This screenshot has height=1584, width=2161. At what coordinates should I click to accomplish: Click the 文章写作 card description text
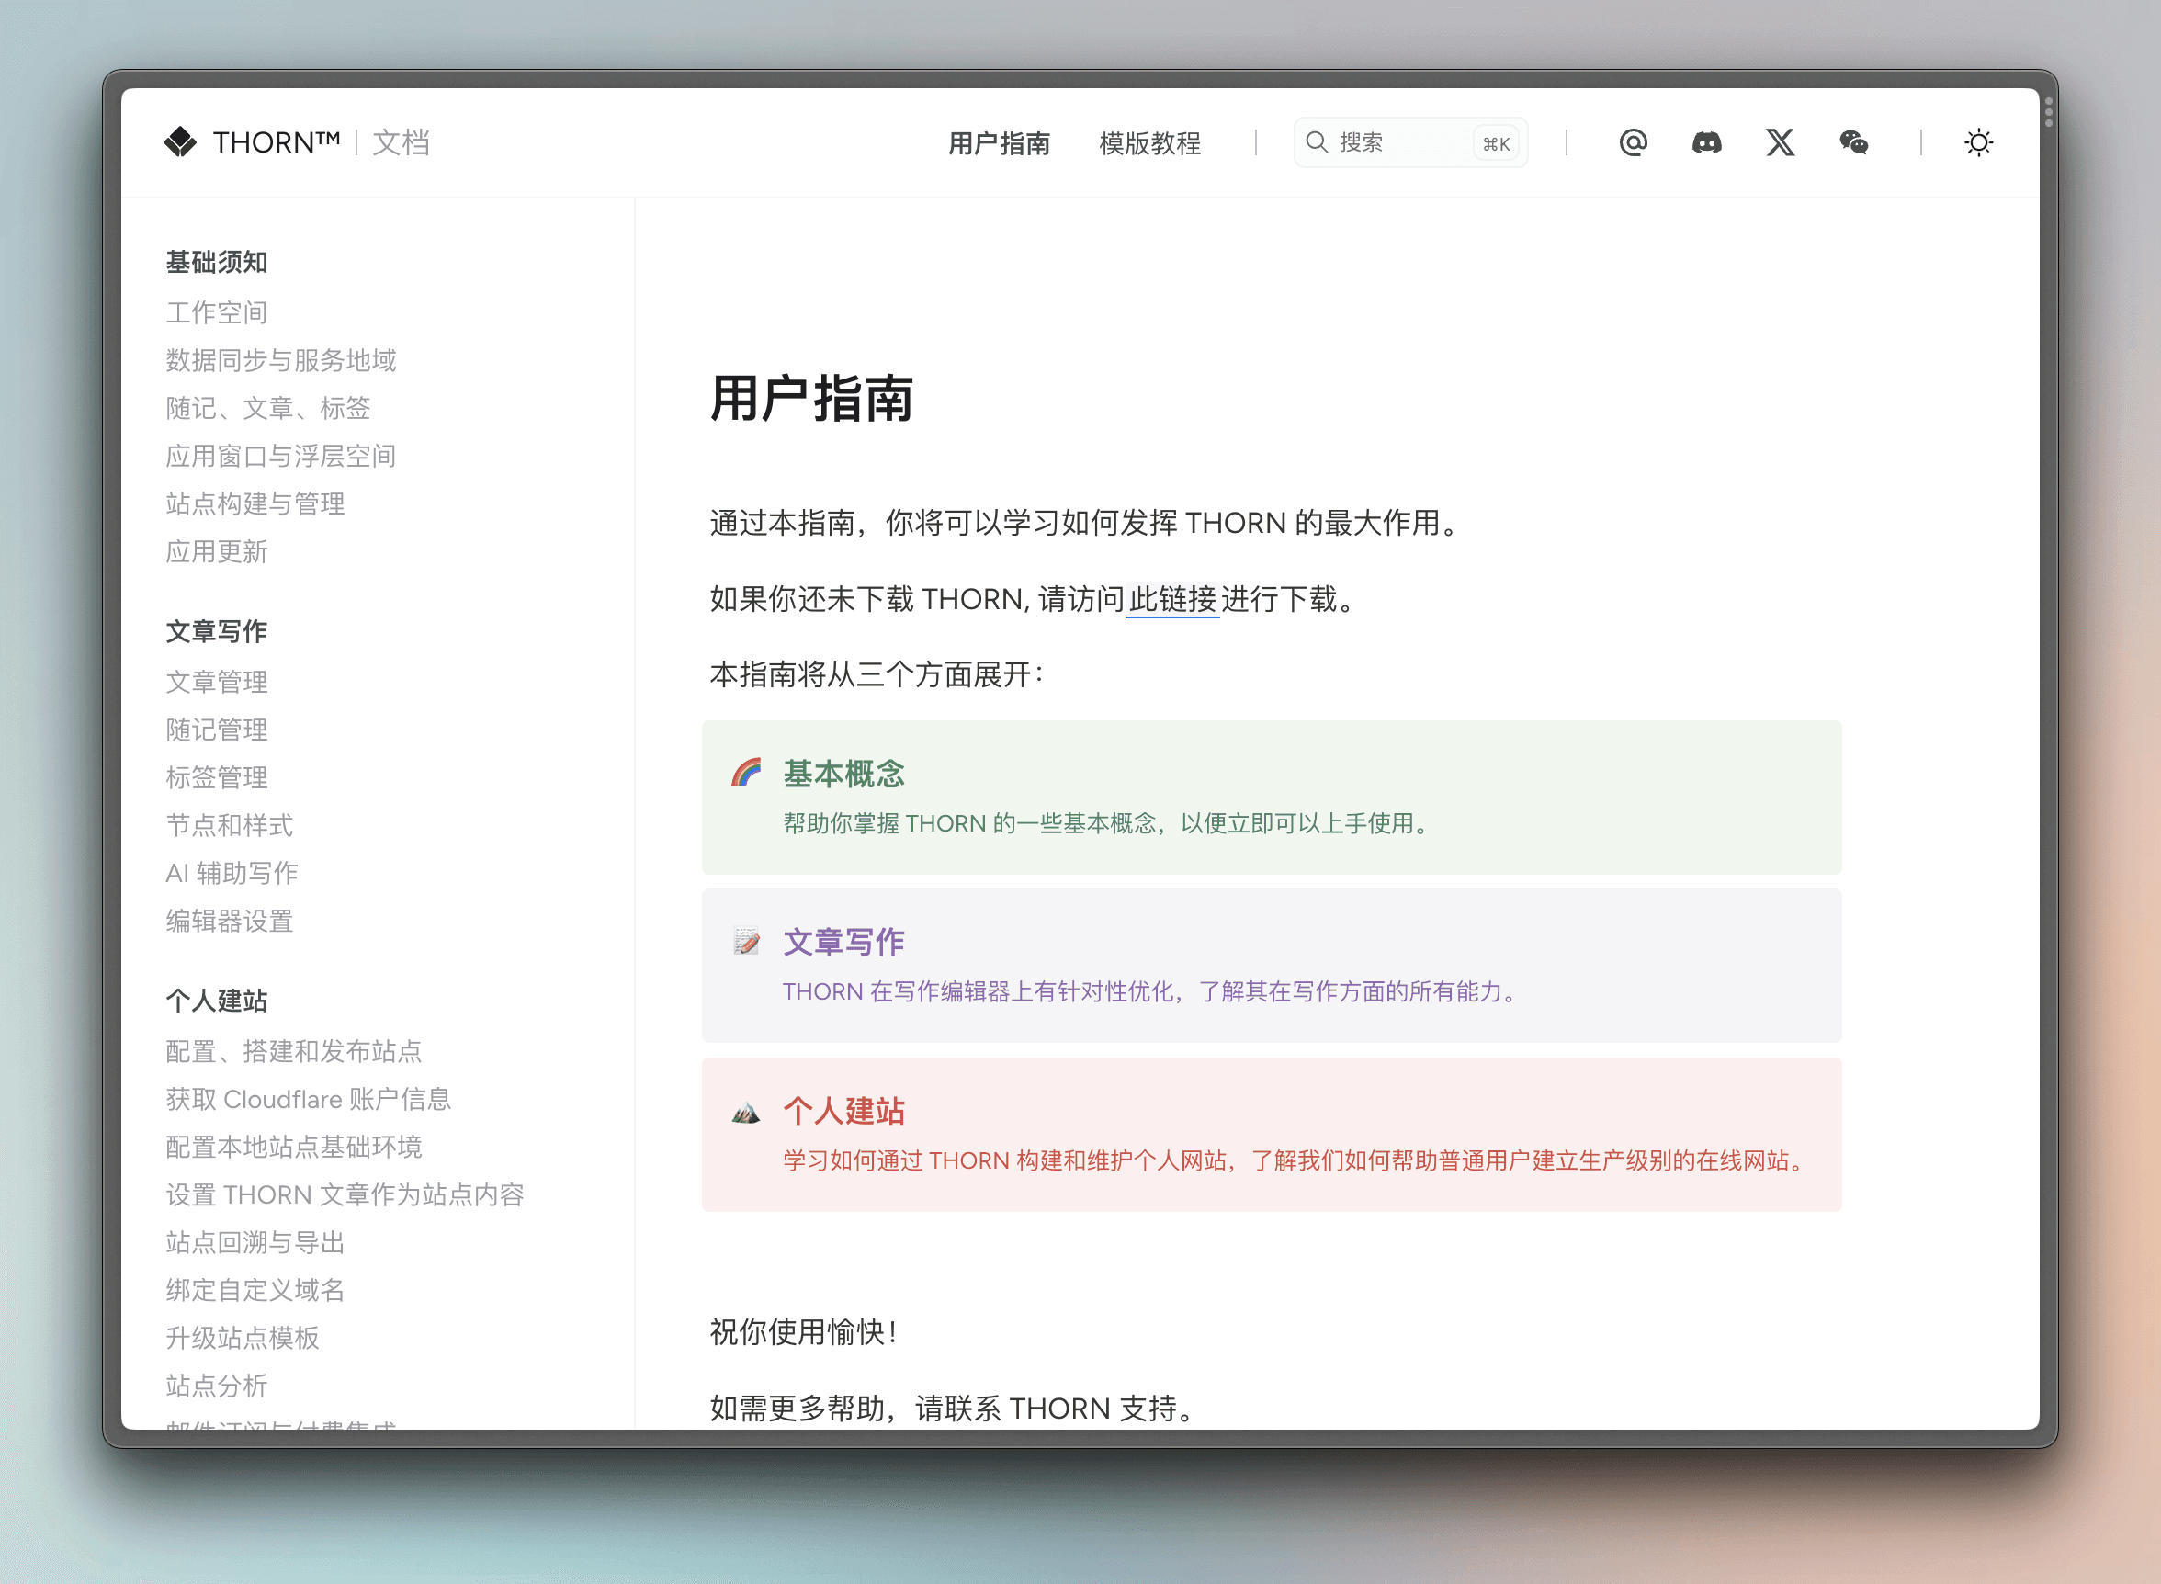click(1152, 992)
